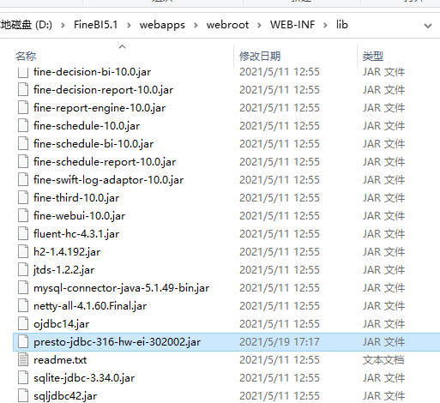The image size is (440, 403).
Task: Click the presto-jdbc-316-hw-ei-302002.jar file icon
Action: point(23,342)
